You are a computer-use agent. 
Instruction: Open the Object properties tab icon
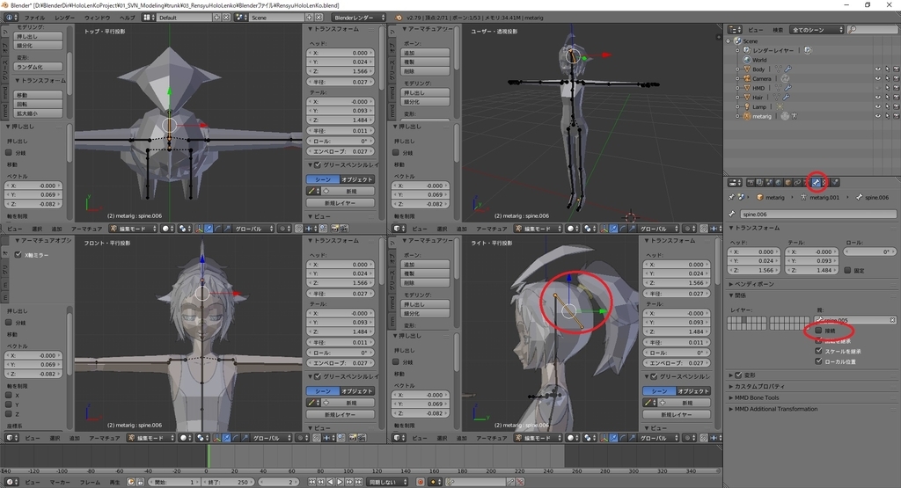point(787,183)
